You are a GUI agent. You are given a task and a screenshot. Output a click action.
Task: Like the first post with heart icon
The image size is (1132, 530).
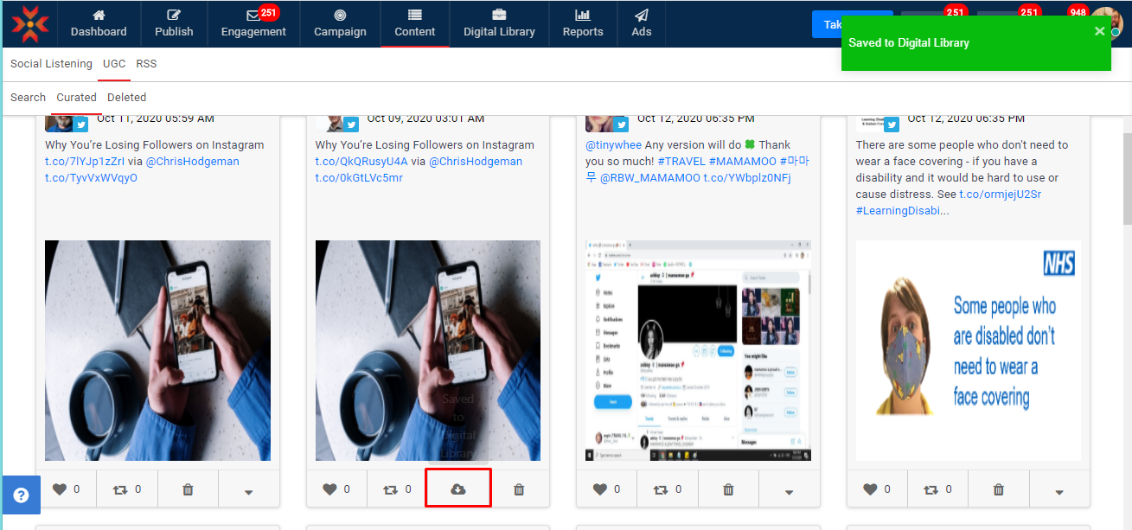tap(66, 489)
